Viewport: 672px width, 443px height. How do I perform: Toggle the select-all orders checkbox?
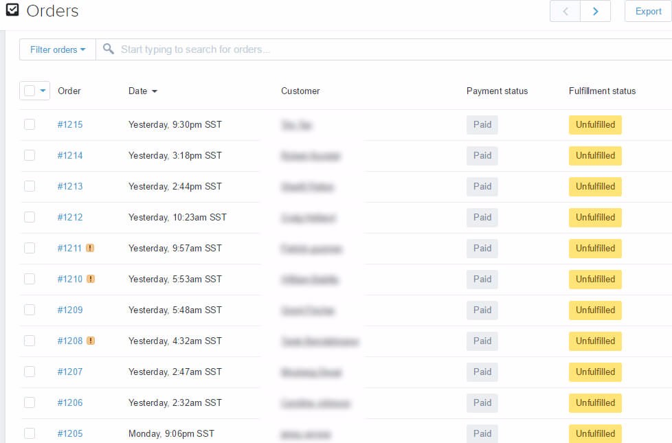[x=30, y=91]
